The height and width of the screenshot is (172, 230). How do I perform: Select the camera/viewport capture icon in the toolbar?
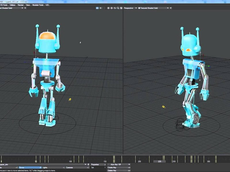point(97,8)
